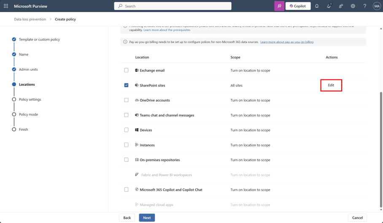This screenshot has height=223, width=383.
Task: Click the purple diagnostics icon in header
Action: coord(279,6)
